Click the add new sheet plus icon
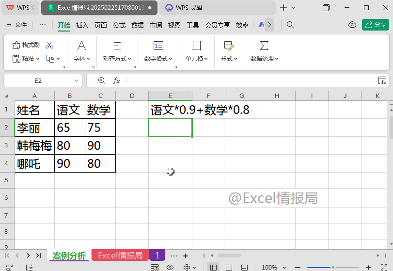Screen dimensions: 393x271 (186, 255)
